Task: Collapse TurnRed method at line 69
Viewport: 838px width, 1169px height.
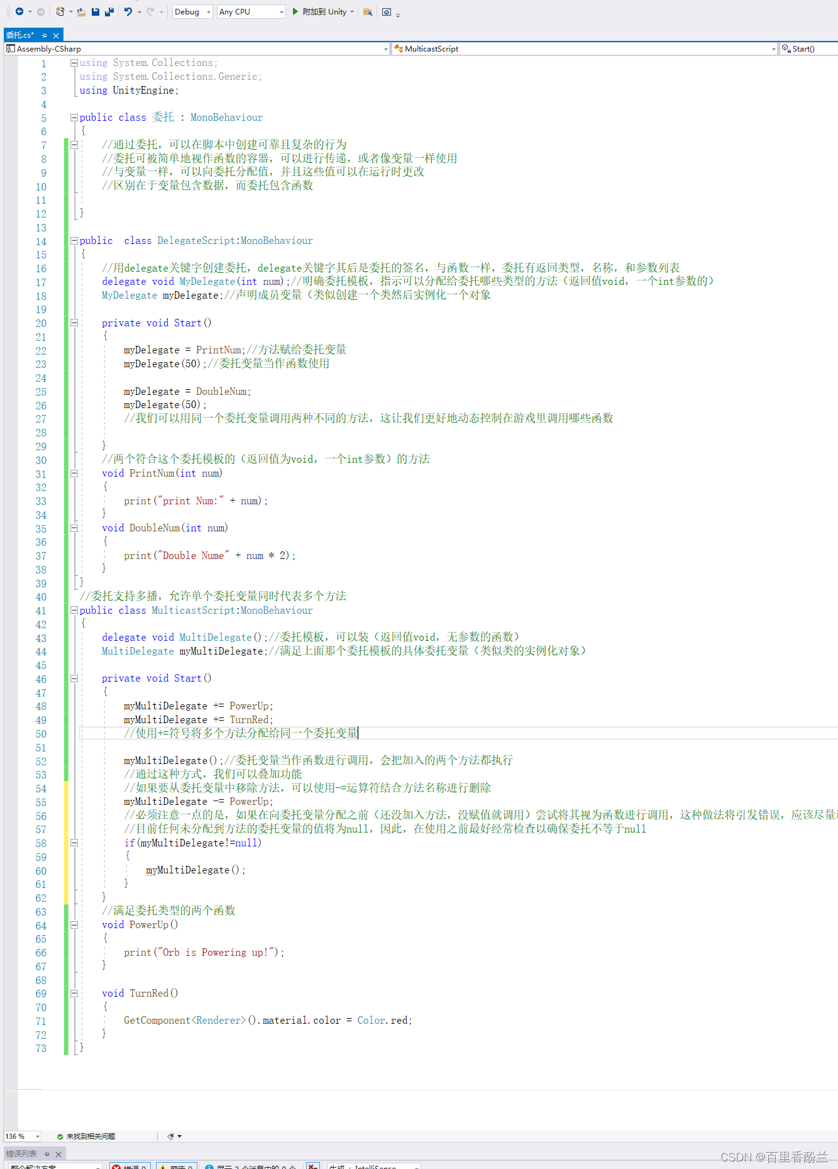Action: tap(74, 994)
